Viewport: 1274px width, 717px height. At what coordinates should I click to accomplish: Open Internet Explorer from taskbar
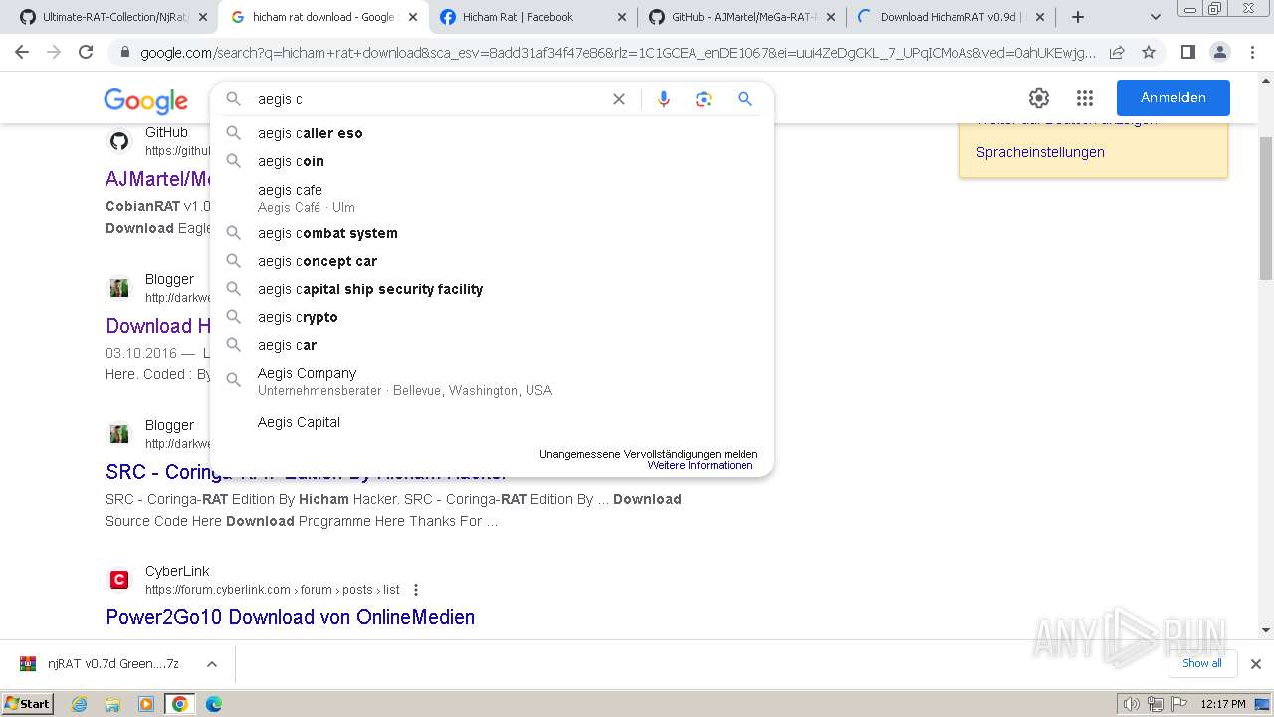click(80, 704)
